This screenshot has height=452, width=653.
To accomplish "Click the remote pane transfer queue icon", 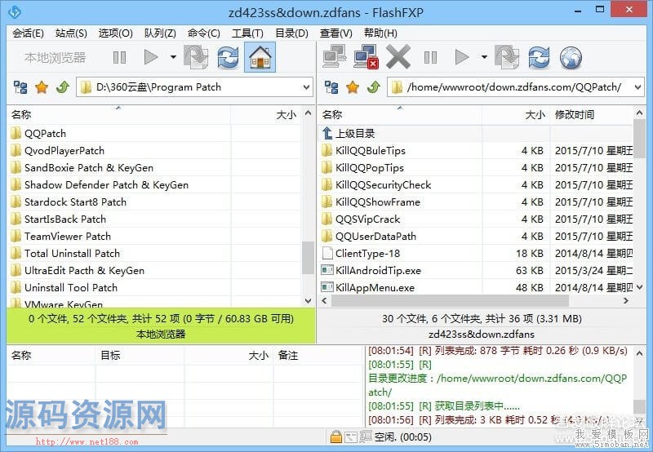I will (x=507, y=57).
